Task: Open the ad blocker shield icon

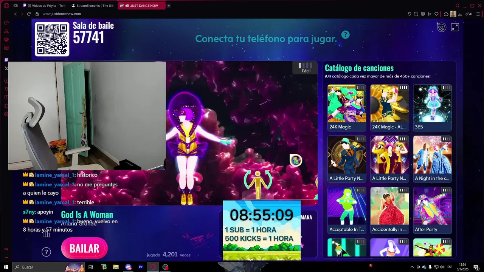Action: (x=423, y=14)
